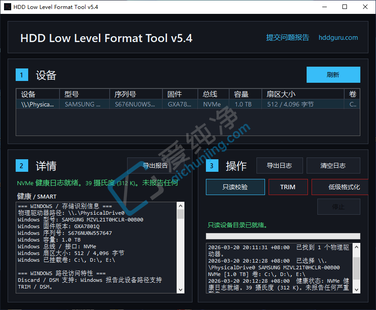The image size is (376, 310).
Task: Visit the hddguru.com link
Action: tap(338, 38)
